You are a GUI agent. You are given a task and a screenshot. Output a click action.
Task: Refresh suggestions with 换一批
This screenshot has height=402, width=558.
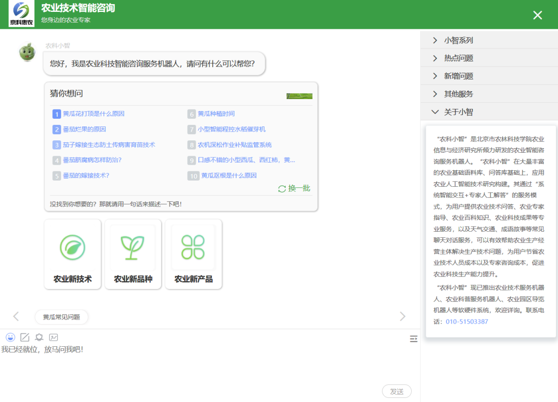(x=295, y=188)
